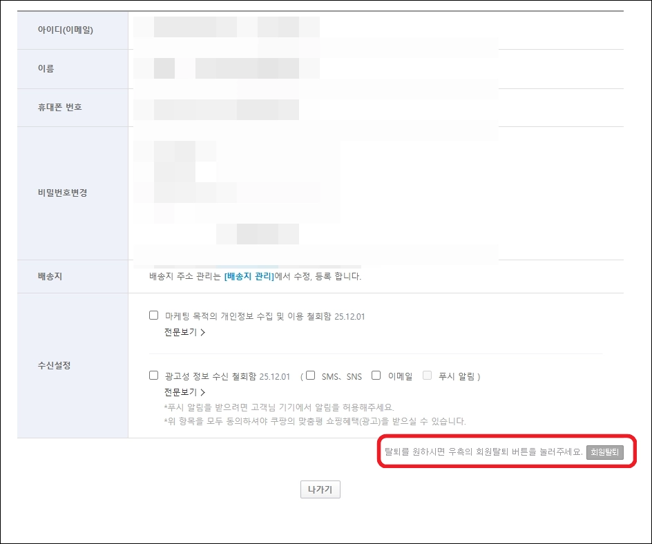The width and height of the screenshot is (652, 544).
Task: Click the 나가기 button
Action: point(320,490)
